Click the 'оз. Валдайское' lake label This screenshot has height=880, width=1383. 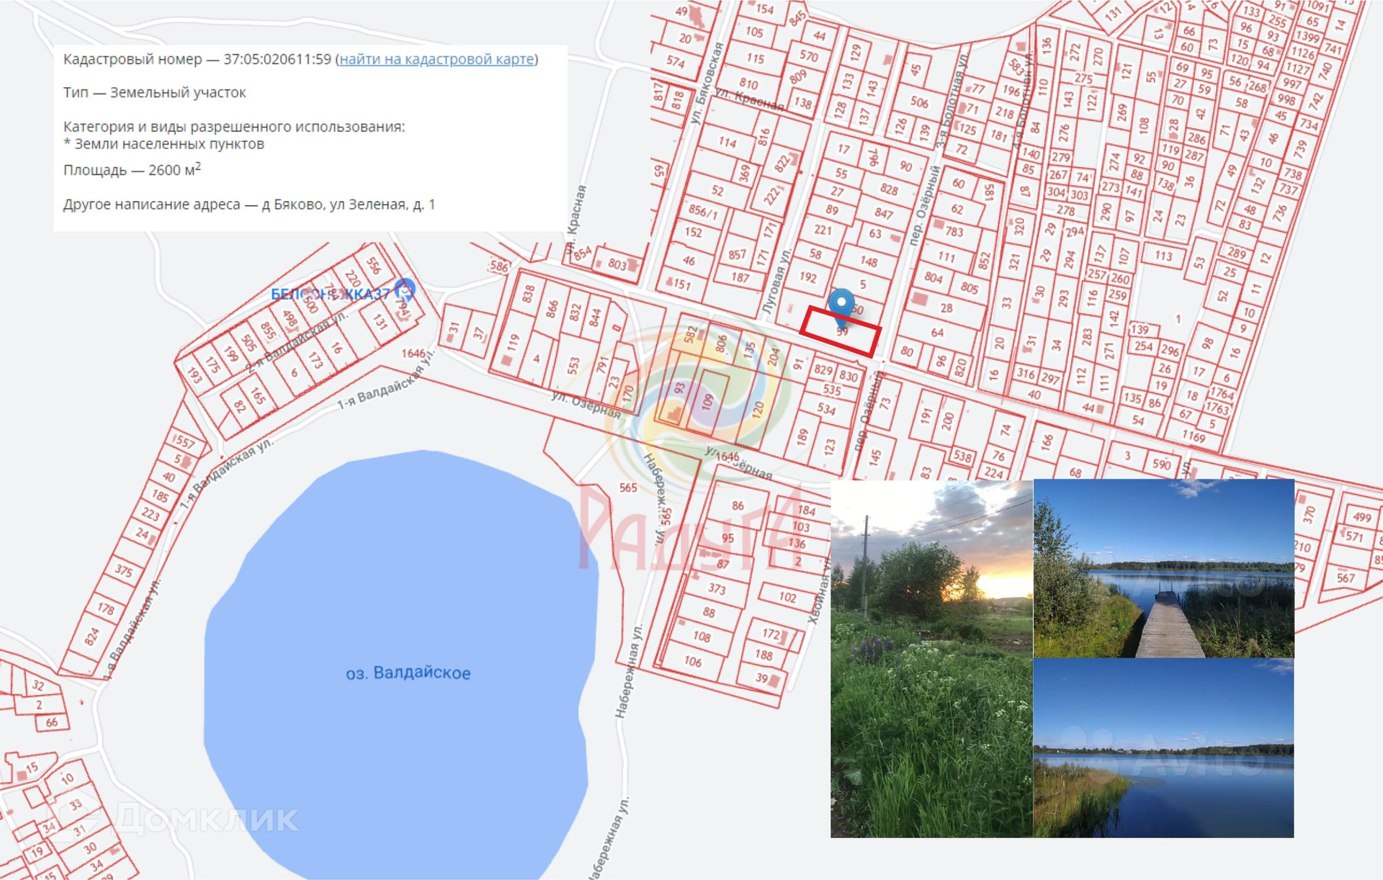pyautogui.click(x=408, y=673)
